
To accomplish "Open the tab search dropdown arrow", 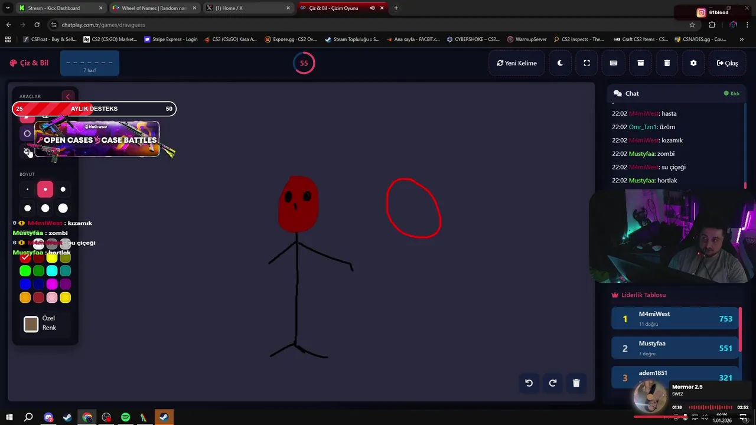I will (x=8, y=8).
